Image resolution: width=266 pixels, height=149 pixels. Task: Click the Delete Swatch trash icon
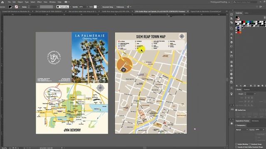265,86
